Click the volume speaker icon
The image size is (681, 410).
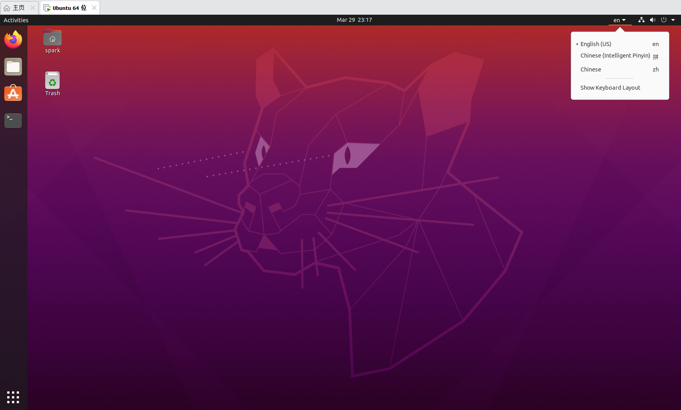(652, 20)
